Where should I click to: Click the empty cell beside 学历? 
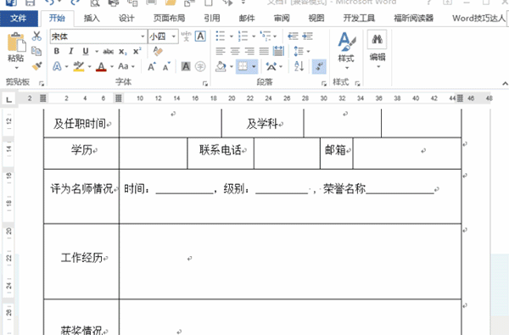[x=154, y=154]
